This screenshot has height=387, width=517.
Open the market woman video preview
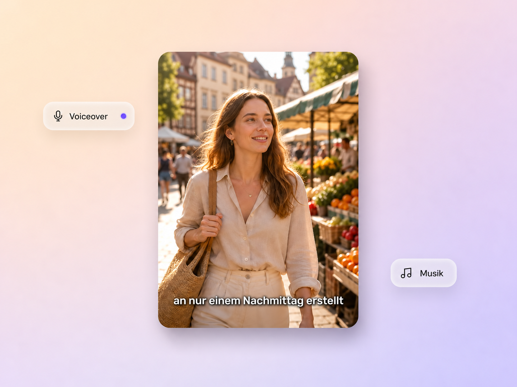[x=258, y=190]
